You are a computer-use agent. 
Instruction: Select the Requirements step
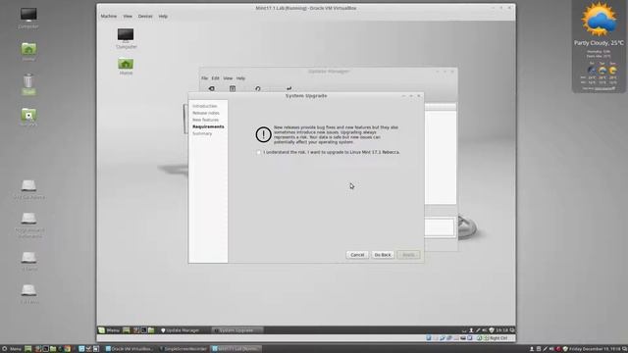point(208,126)
